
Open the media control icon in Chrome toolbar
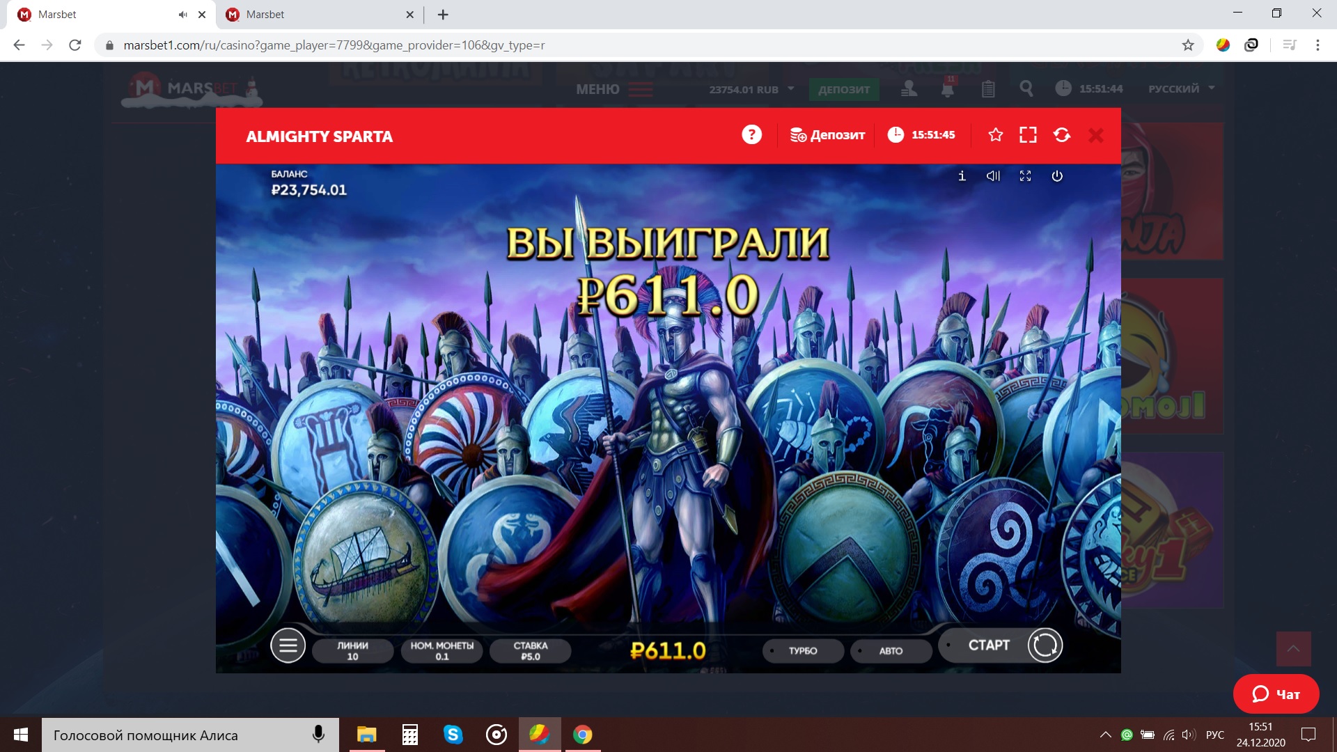(x=1290, y=45)
